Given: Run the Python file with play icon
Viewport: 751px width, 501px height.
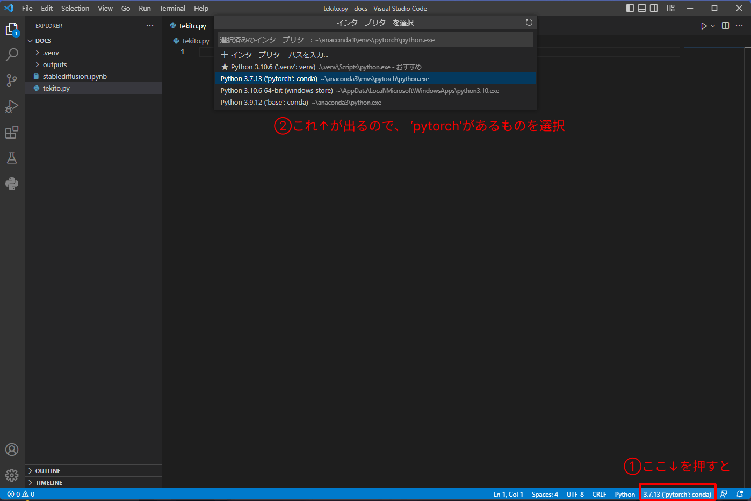Looking at the screenshot, I should (x=704, y=26).
